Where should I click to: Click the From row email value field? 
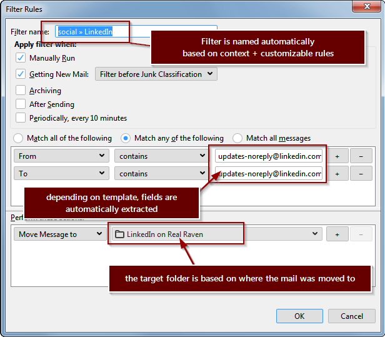(269, 156)
